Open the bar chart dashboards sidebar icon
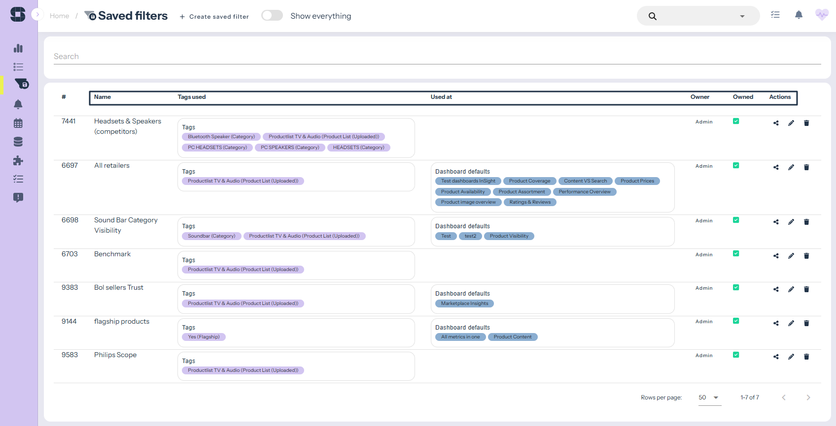836x426 pixels. point(18,48)
